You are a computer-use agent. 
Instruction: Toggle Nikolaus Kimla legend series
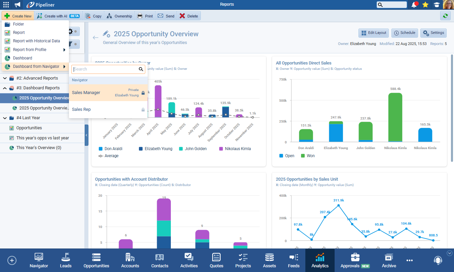coord(235,149)
